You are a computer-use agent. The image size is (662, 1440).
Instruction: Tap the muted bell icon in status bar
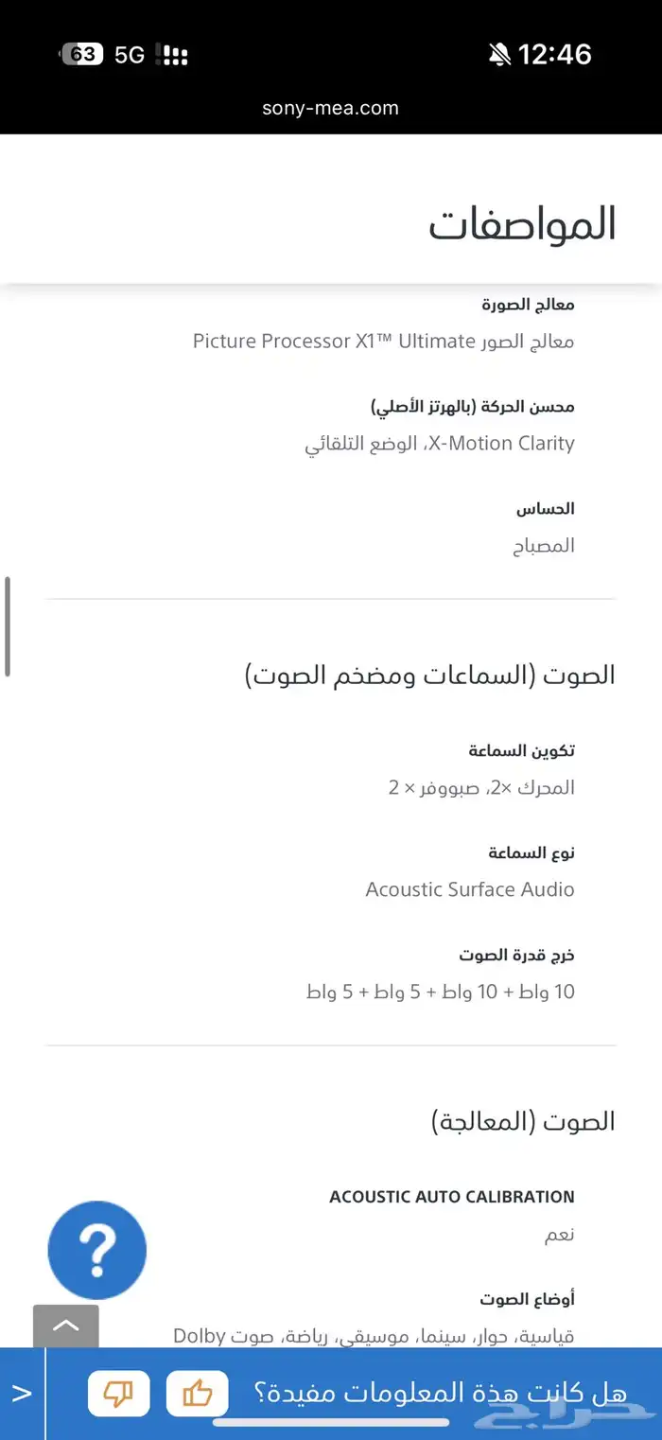(499, 55)
